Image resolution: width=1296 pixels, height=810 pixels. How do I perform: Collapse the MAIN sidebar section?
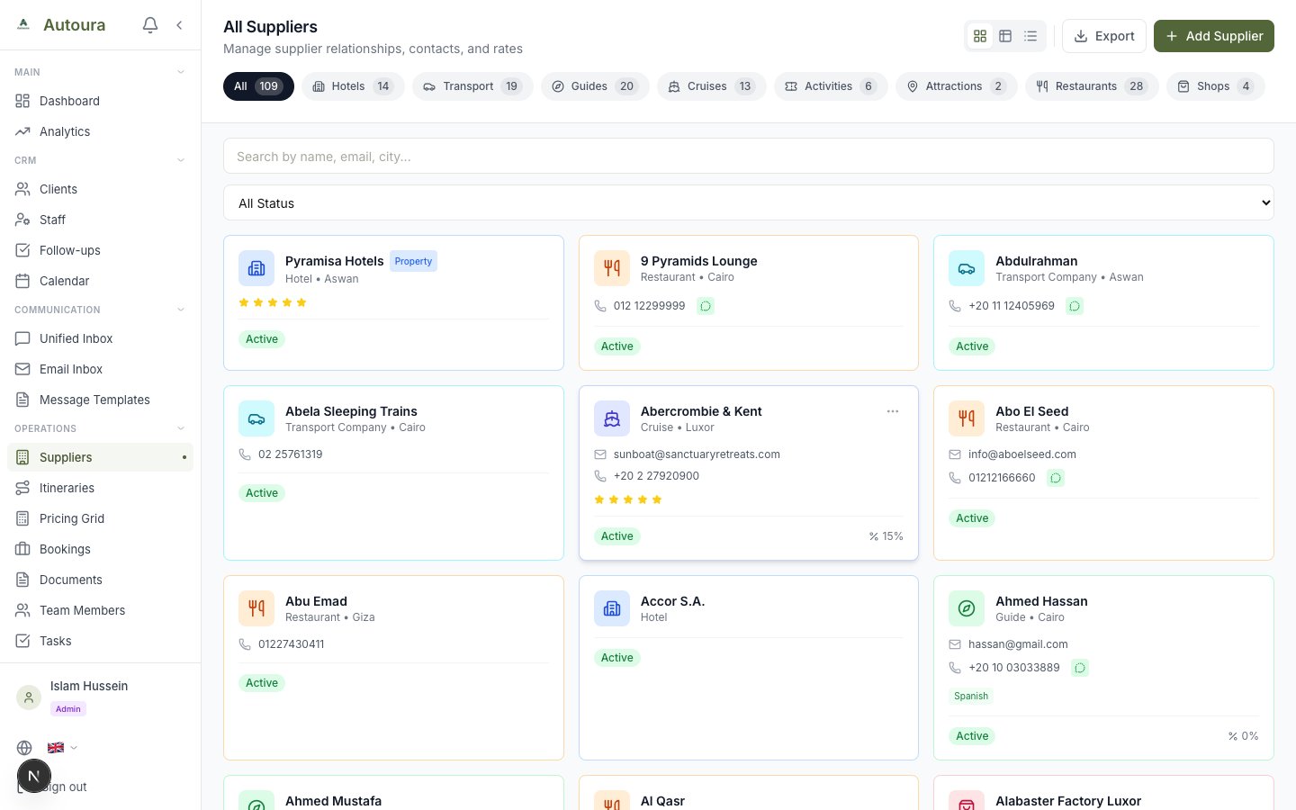click(181, 72)
